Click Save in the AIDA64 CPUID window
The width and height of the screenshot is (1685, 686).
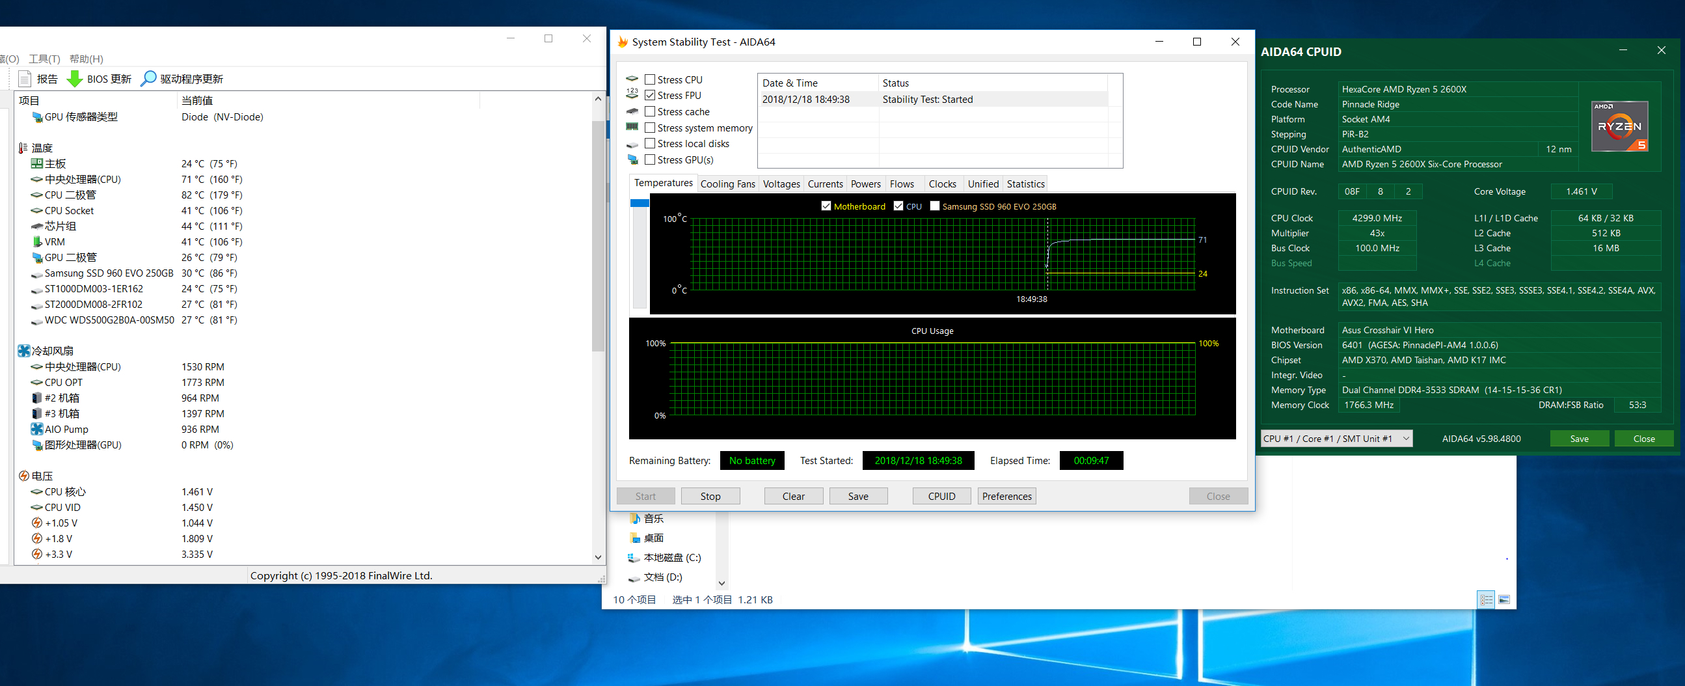1579,439
